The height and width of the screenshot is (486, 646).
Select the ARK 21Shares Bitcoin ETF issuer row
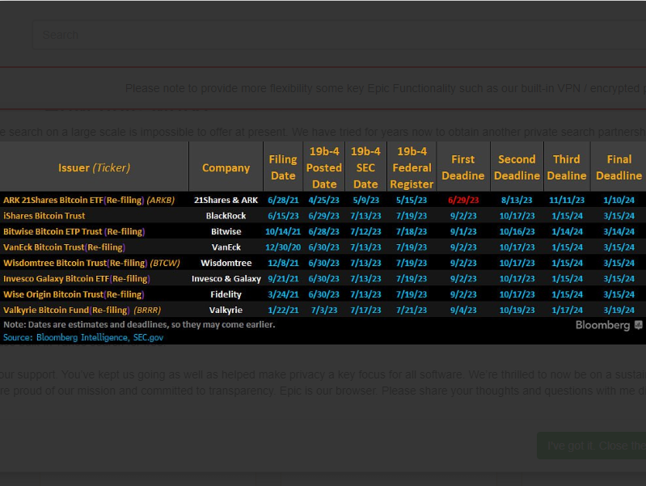(323, 200)
